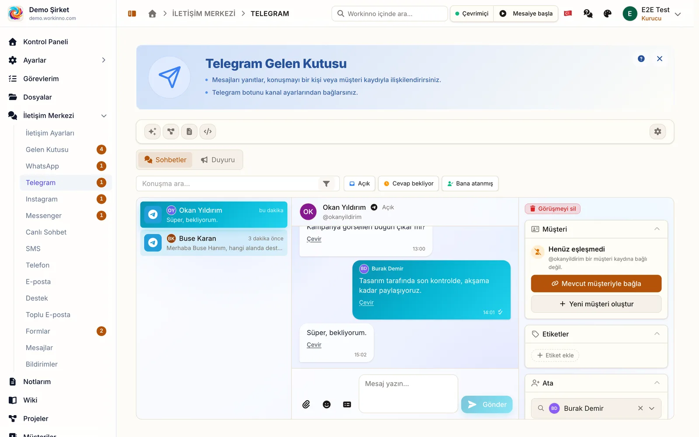Open the Turkish flag language selector
699x437 pixels.
pos(568,14)
